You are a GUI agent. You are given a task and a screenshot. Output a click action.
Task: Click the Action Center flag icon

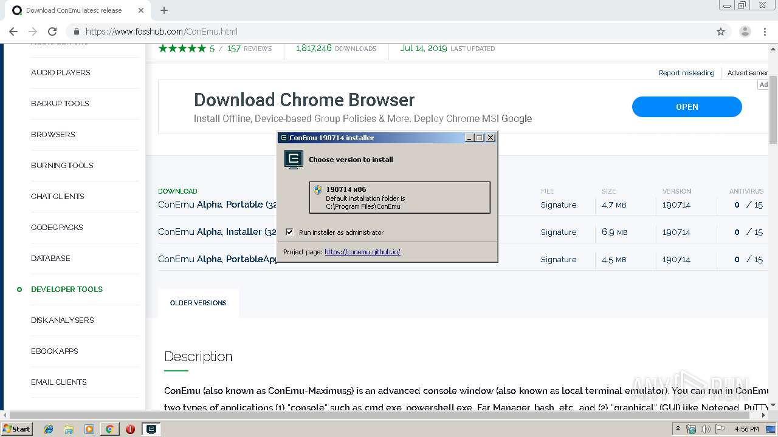click(x=720, y=429)
